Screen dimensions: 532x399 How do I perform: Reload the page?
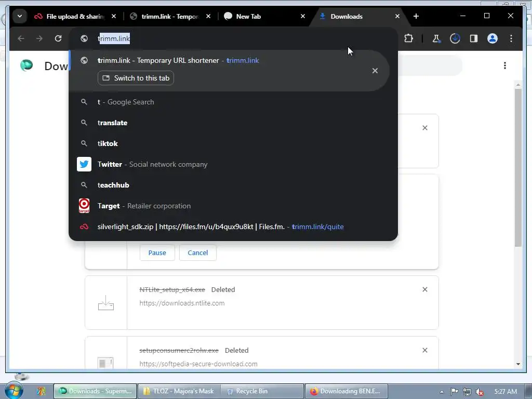[58, 38]
